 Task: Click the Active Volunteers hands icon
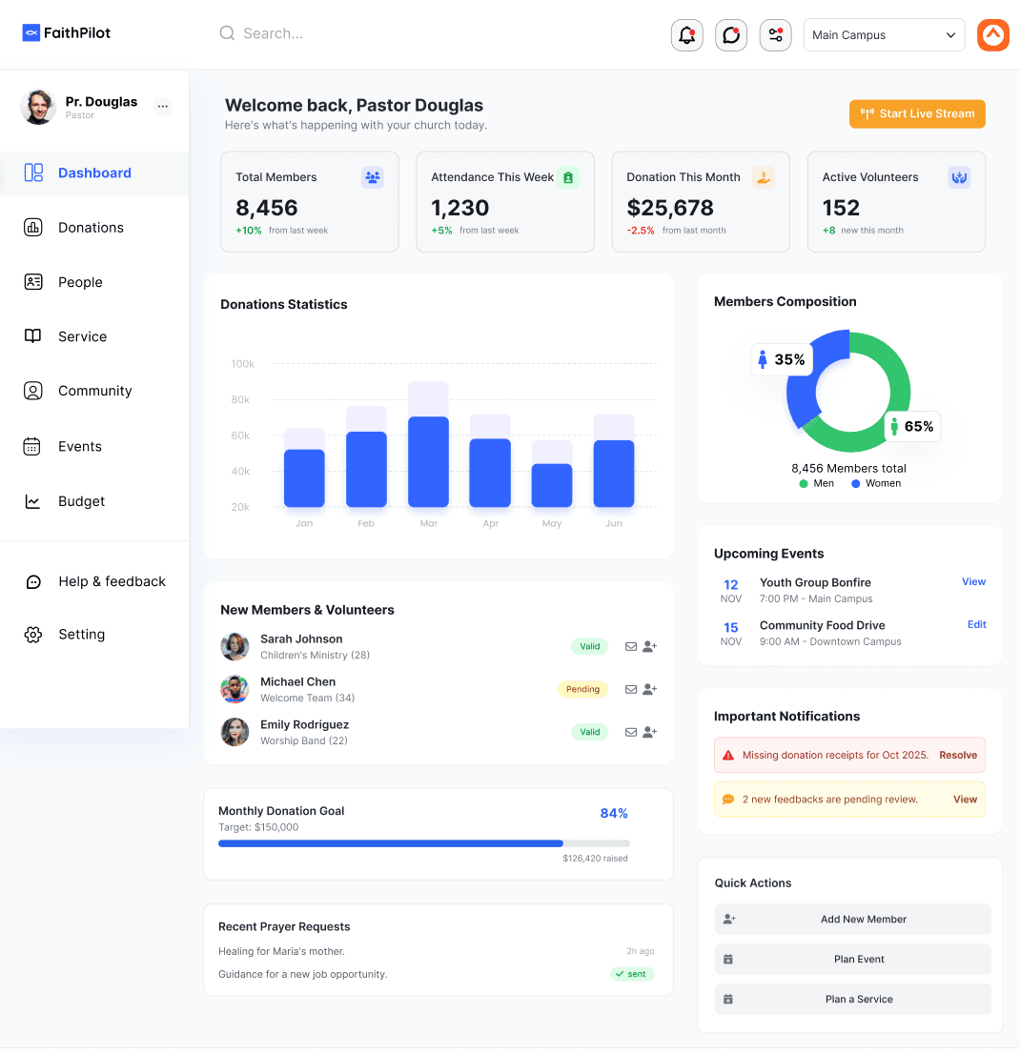pyautogui.click(x=960, y=177)
